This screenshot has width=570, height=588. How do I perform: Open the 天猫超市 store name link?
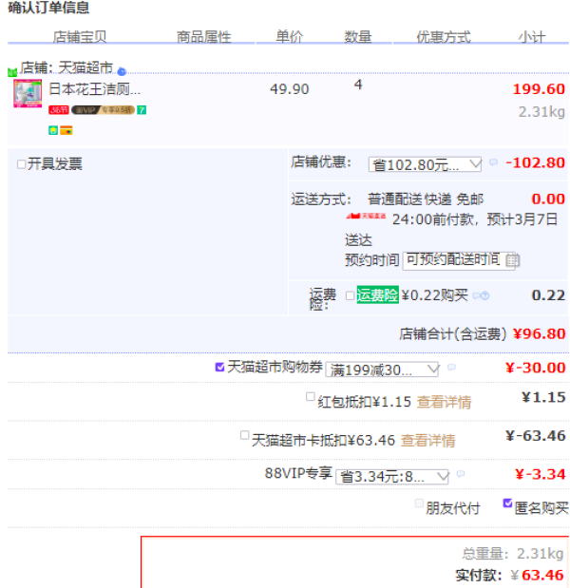[85, 67]
